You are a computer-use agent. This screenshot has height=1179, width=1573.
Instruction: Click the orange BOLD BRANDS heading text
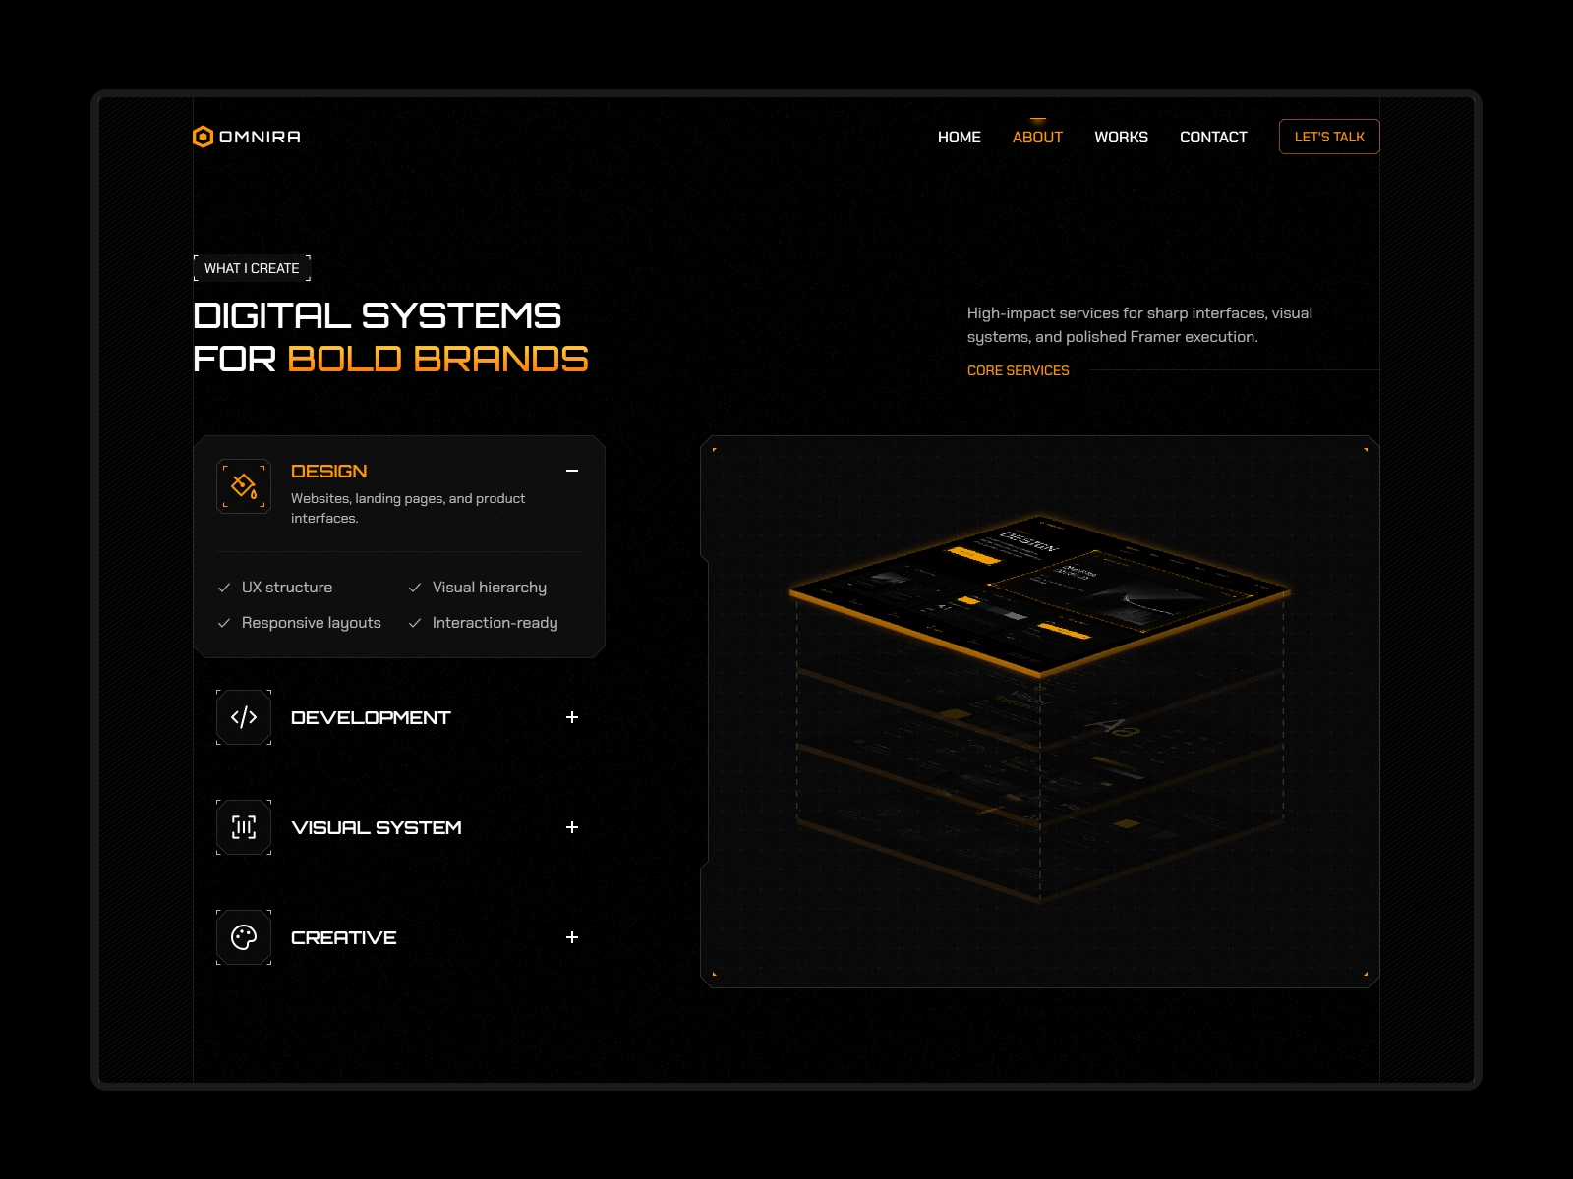point(438,359)
